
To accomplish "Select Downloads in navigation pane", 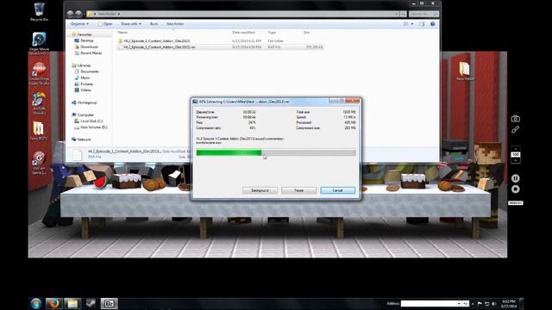I will point(86,46).
